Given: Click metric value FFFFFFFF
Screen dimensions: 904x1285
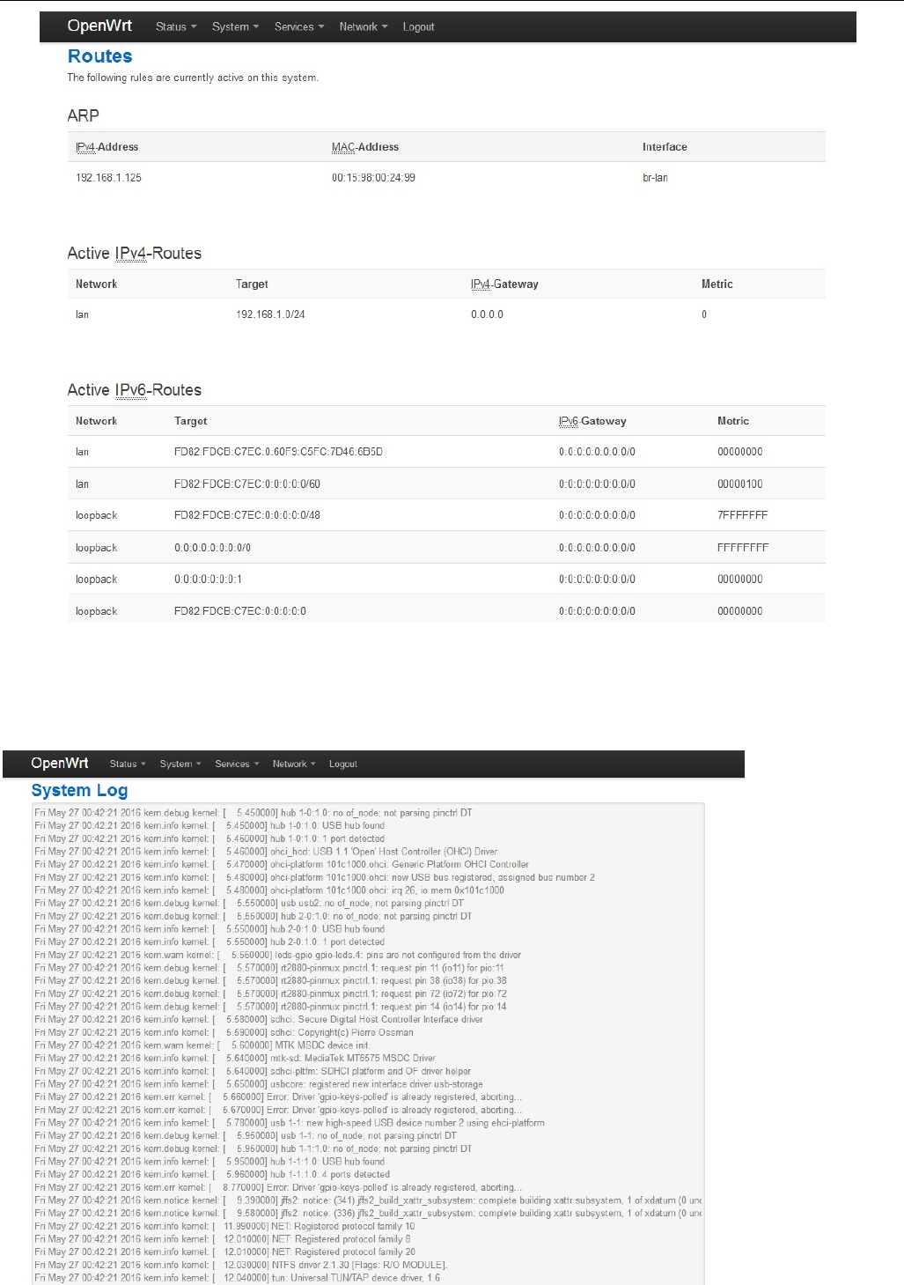Looking at the screenshot, I should click(x=743, y=548).
